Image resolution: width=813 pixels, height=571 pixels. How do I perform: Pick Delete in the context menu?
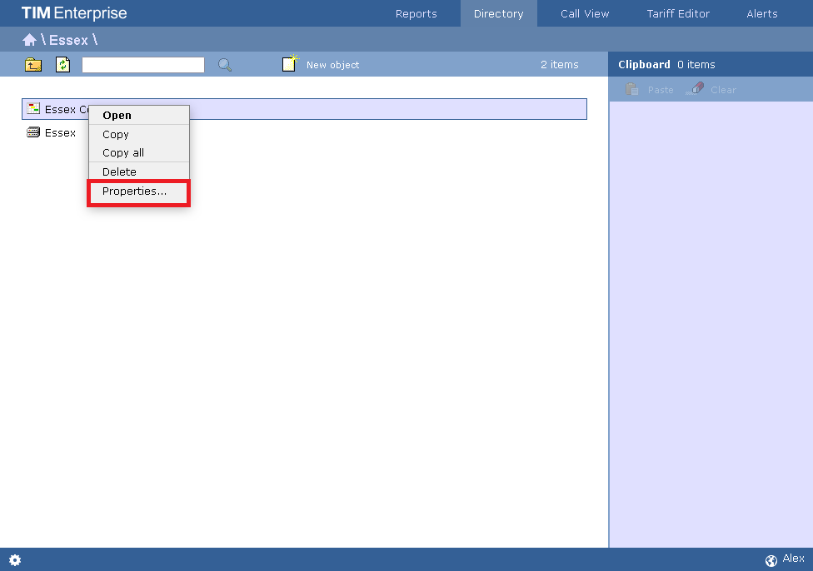pyautogui.click(x=119, y=172)
